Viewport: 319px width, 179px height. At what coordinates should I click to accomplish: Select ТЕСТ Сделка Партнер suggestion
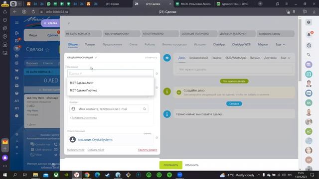(83, 90)
